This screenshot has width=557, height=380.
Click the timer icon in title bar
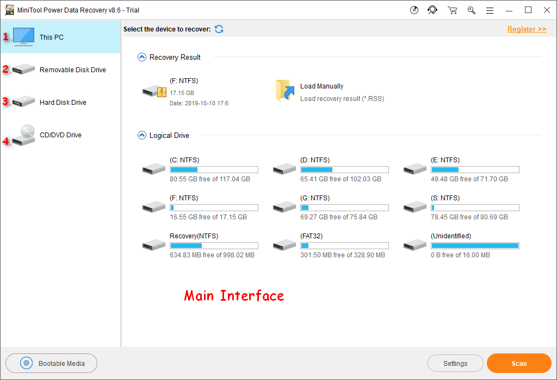414,10
